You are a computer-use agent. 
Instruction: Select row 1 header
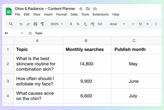coord(8,49)
